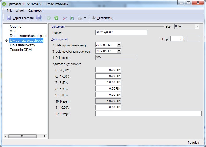Click the '4. Dokument:' label
The height and width of the screenshot is (147, 206).
click(x=61, y=58)
